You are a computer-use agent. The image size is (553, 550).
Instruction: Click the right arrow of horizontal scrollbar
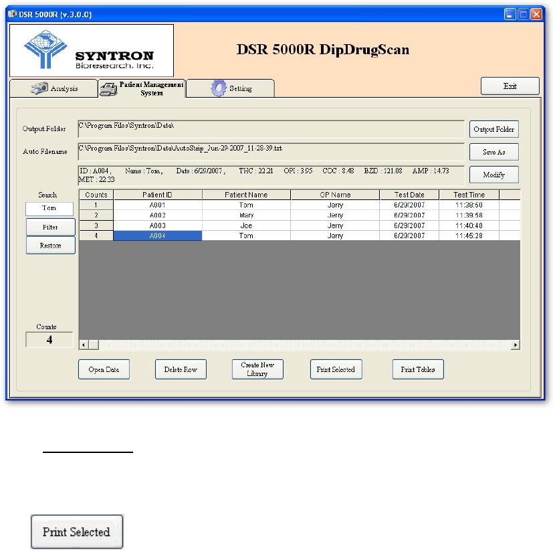516,345
